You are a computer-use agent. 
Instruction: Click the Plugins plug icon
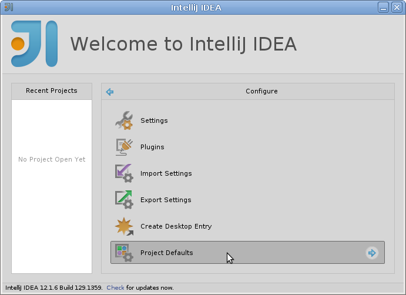click(x=124, y=147)
